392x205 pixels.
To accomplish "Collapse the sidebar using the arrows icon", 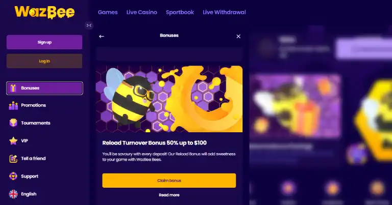I will pos(89,25).
